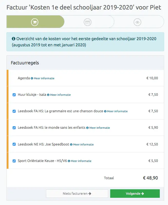Image resolution: width=168 pixels, height=205 pixels.
Task: Click info icon next to Agenda
Action: point(32,78)
